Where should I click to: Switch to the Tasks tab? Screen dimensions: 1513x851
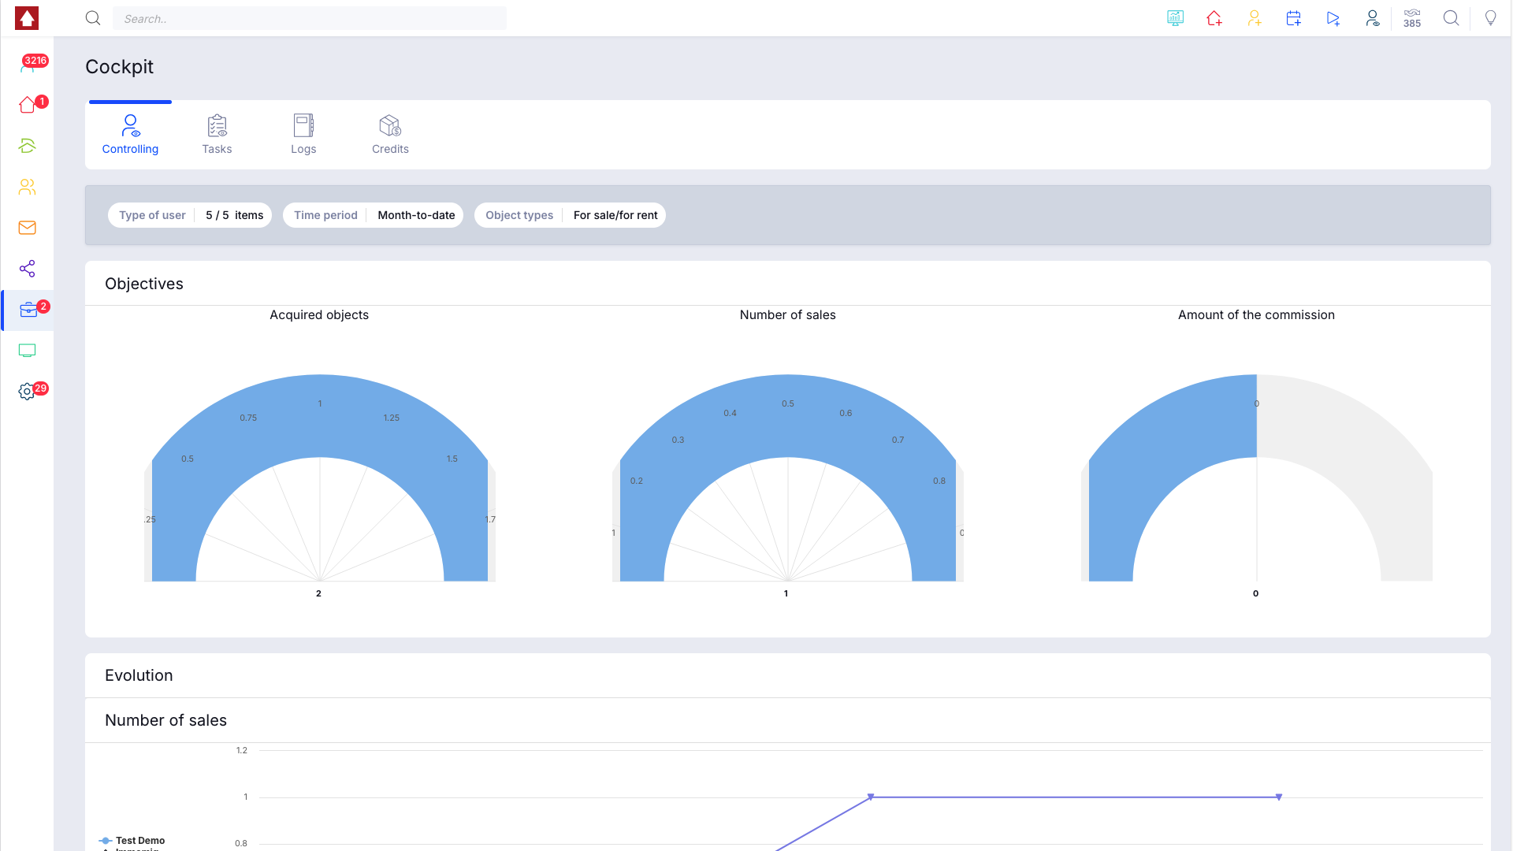tap(217, 135)
